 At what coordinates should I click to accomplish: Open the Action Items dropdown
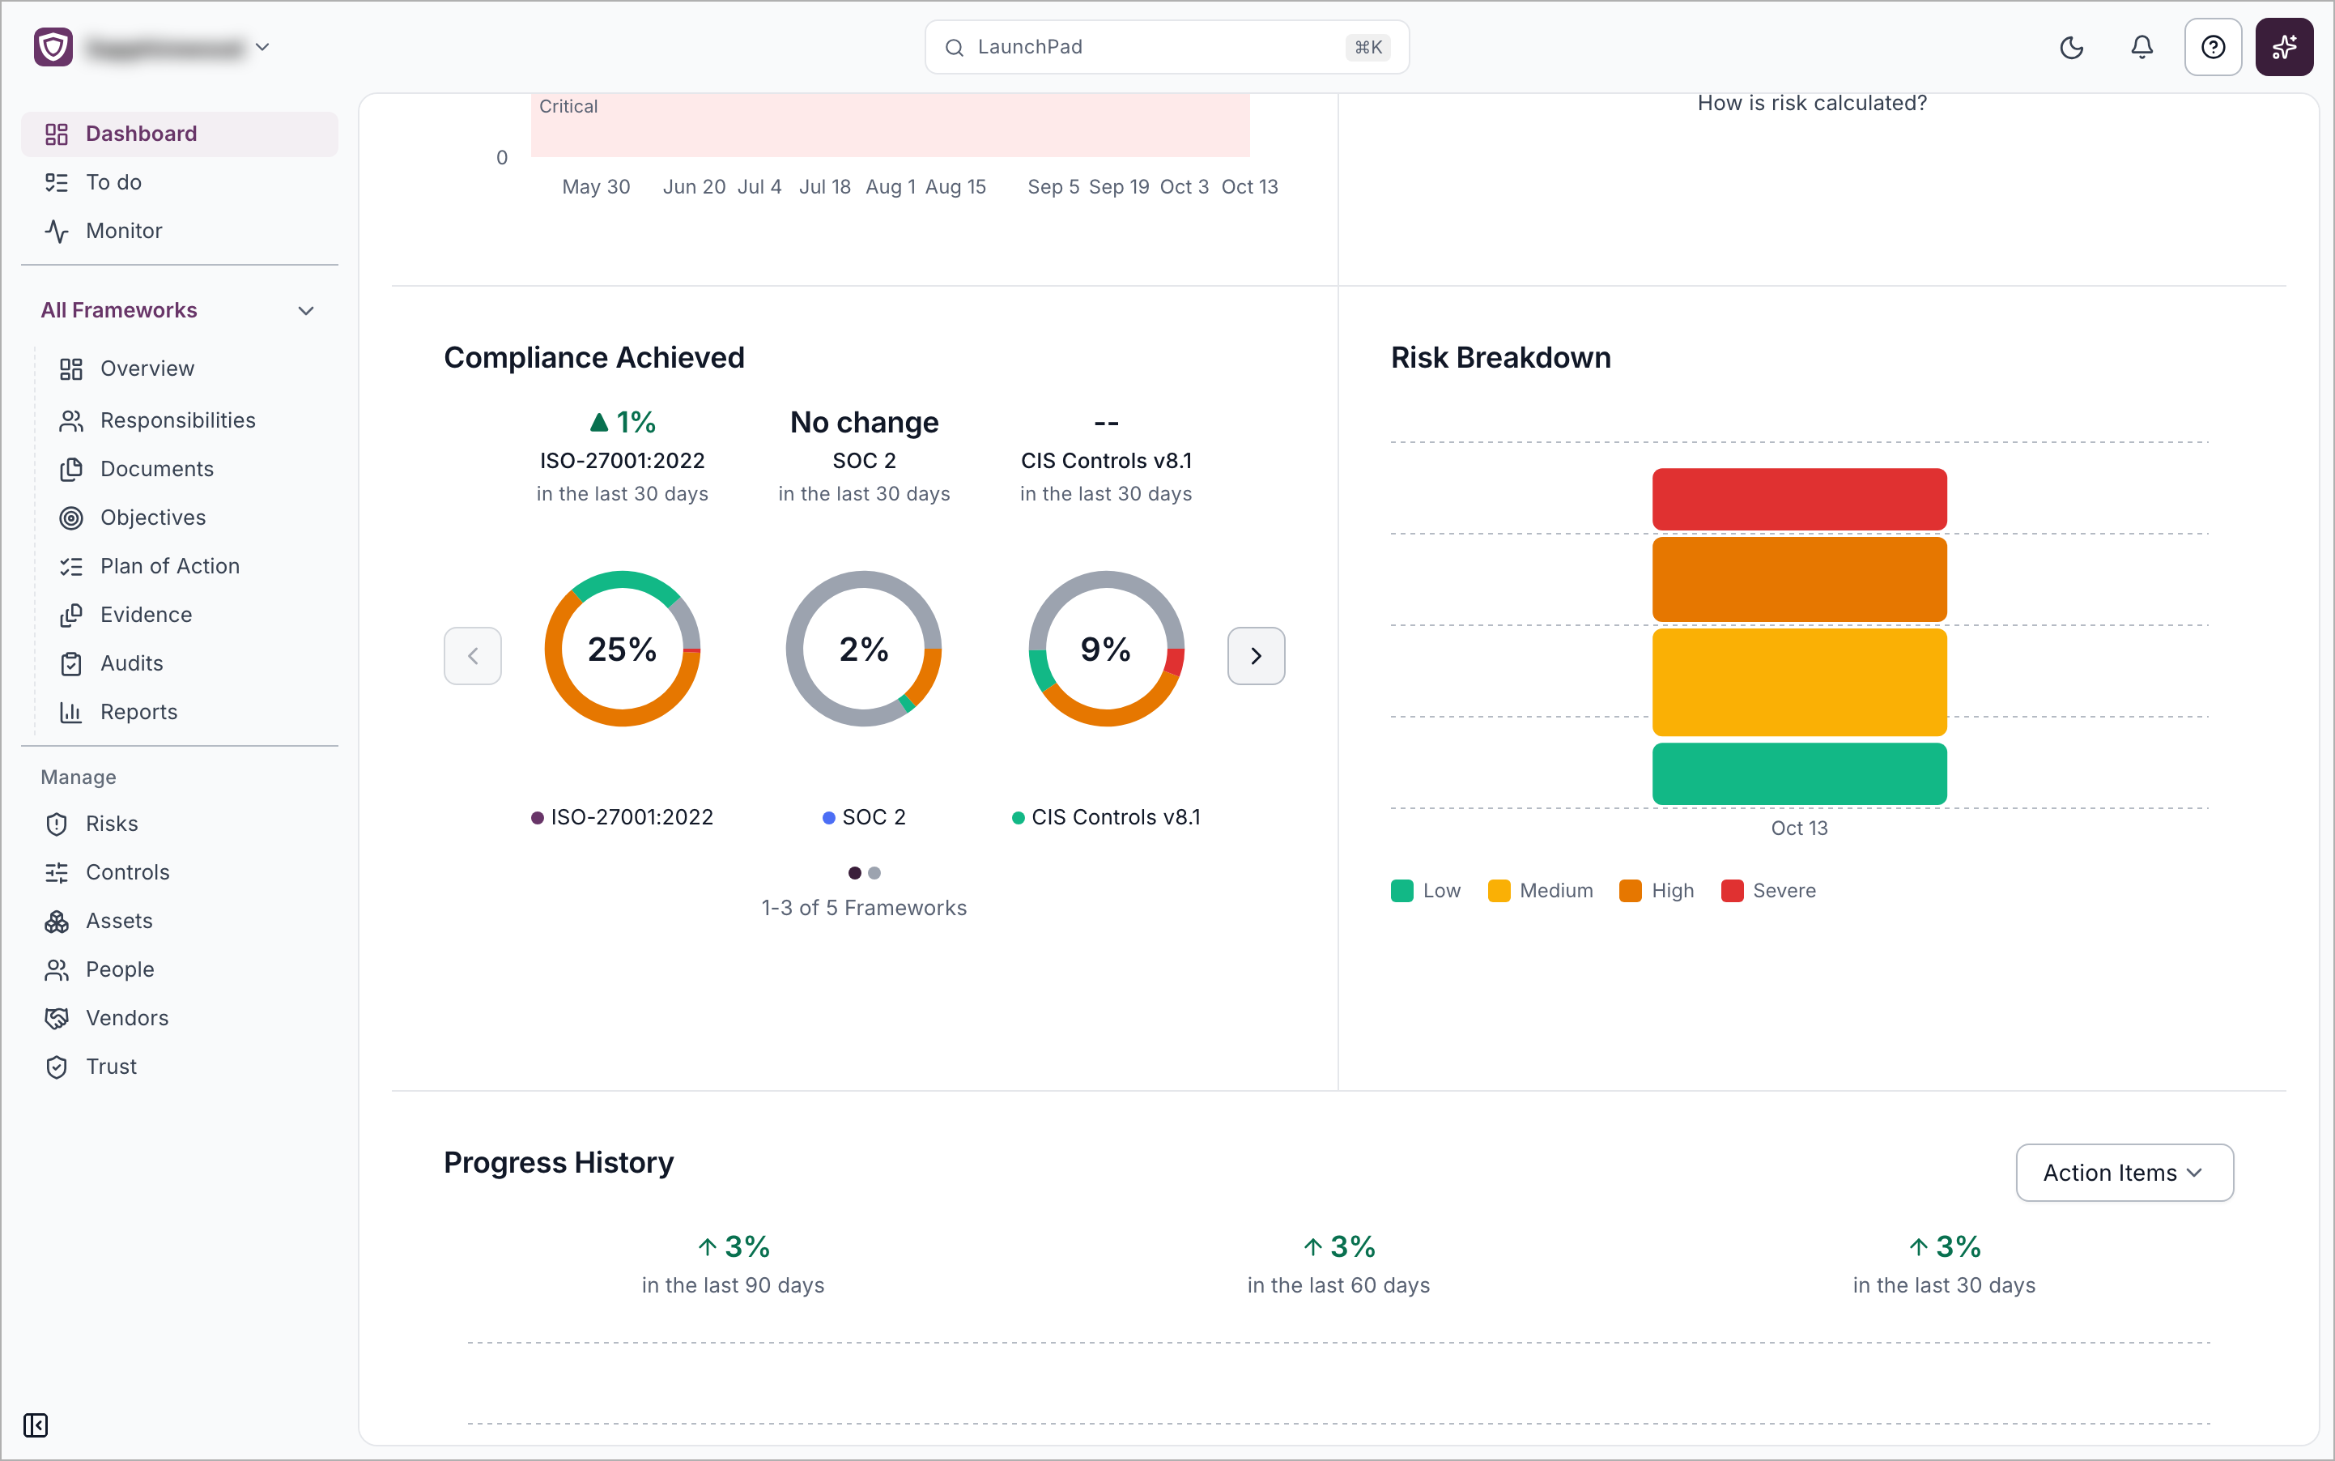(x=2124, y=1172)
